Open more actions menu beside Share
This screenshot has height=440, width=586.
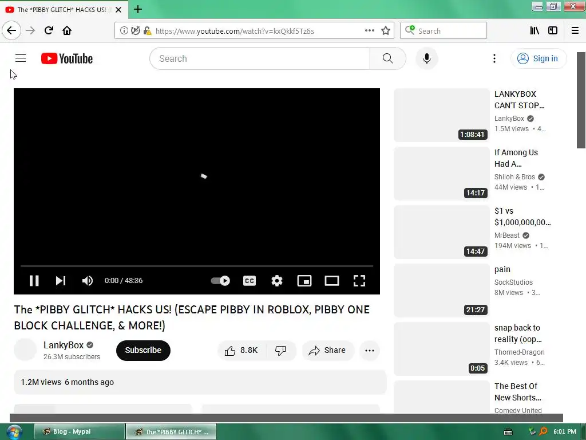[x=369, y=350]
